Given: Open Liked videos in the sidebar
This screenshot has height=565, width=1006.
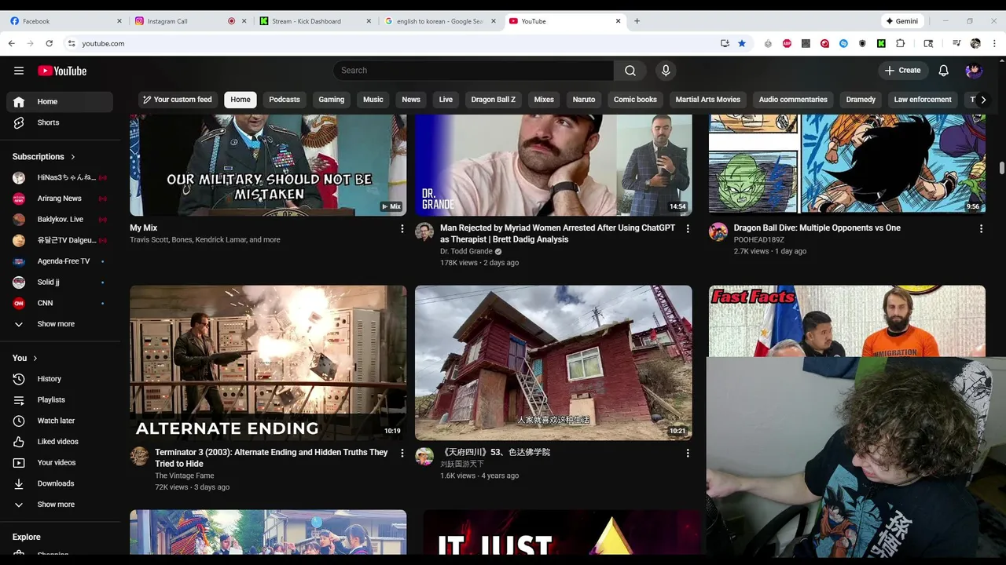Looking at the screenshot, I should point(60,442).
